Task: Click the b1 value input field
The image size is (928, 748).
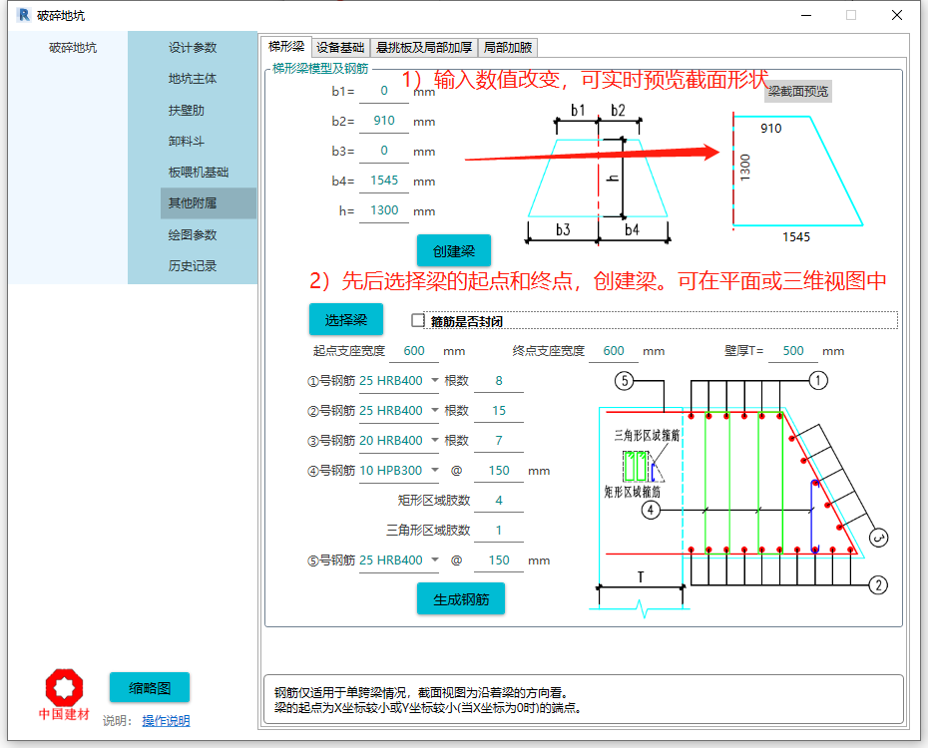Action: click(x=383, y=91)
